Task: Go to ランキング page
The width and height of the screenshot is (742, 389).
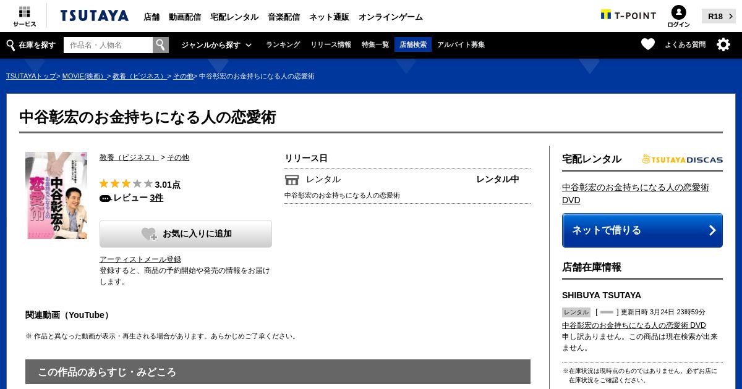Action: [283, 45]
